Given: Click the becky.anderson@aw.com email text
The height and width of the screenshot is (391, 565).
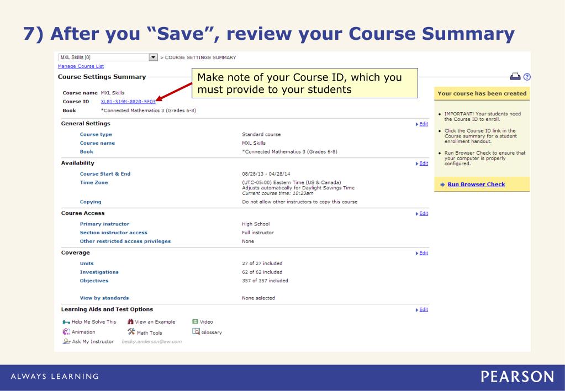Looking at the screenshot, I should tap(152, 342).
